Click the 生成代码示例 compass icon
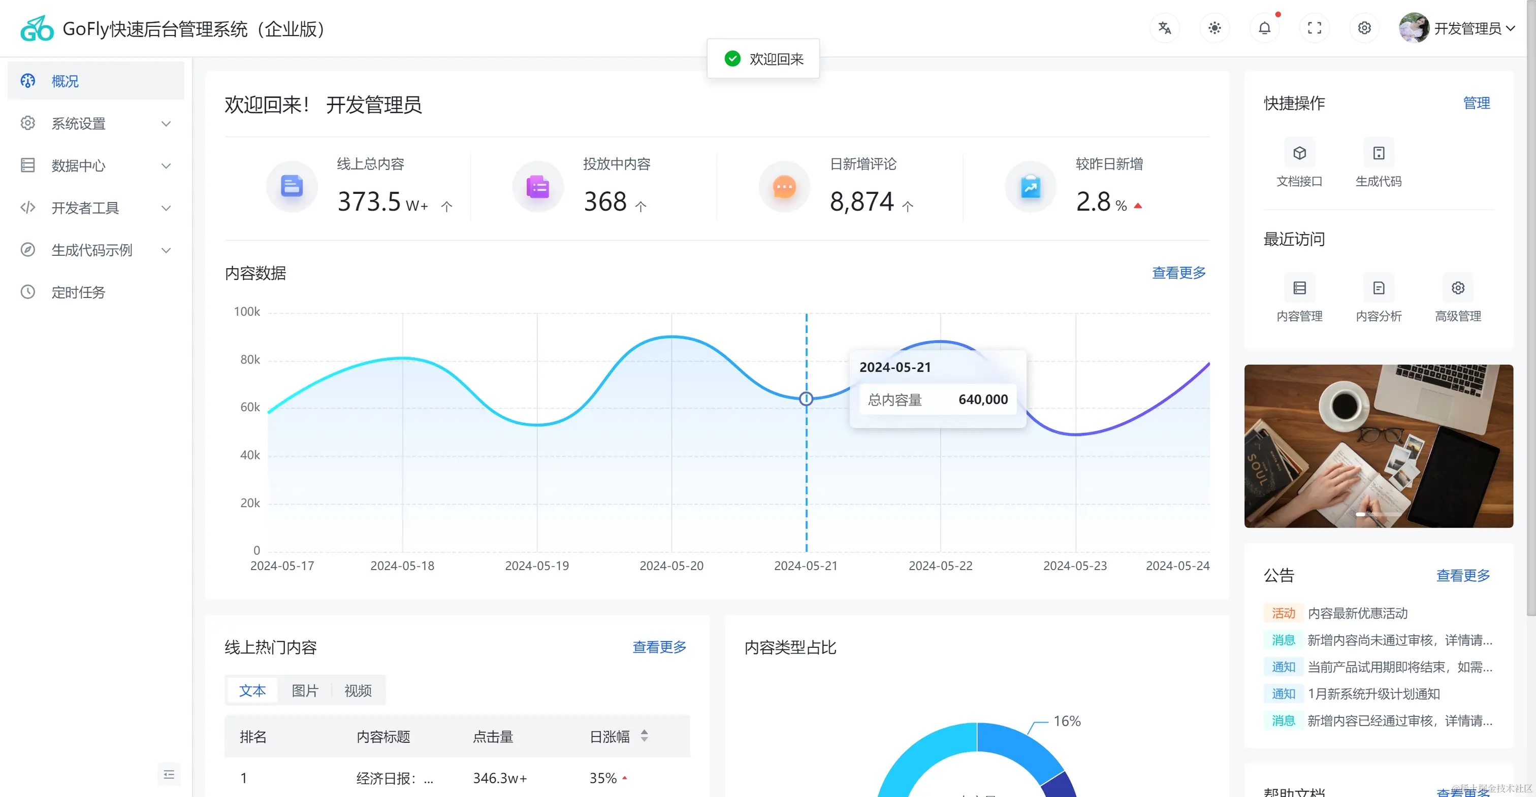Screen dimensions: 1536x797 (x=28, y=250)
